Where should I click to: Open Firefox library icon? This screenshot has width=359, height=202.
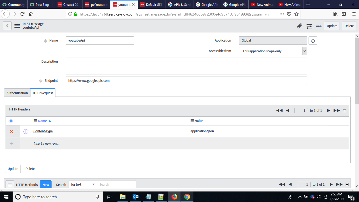[336, 14]
